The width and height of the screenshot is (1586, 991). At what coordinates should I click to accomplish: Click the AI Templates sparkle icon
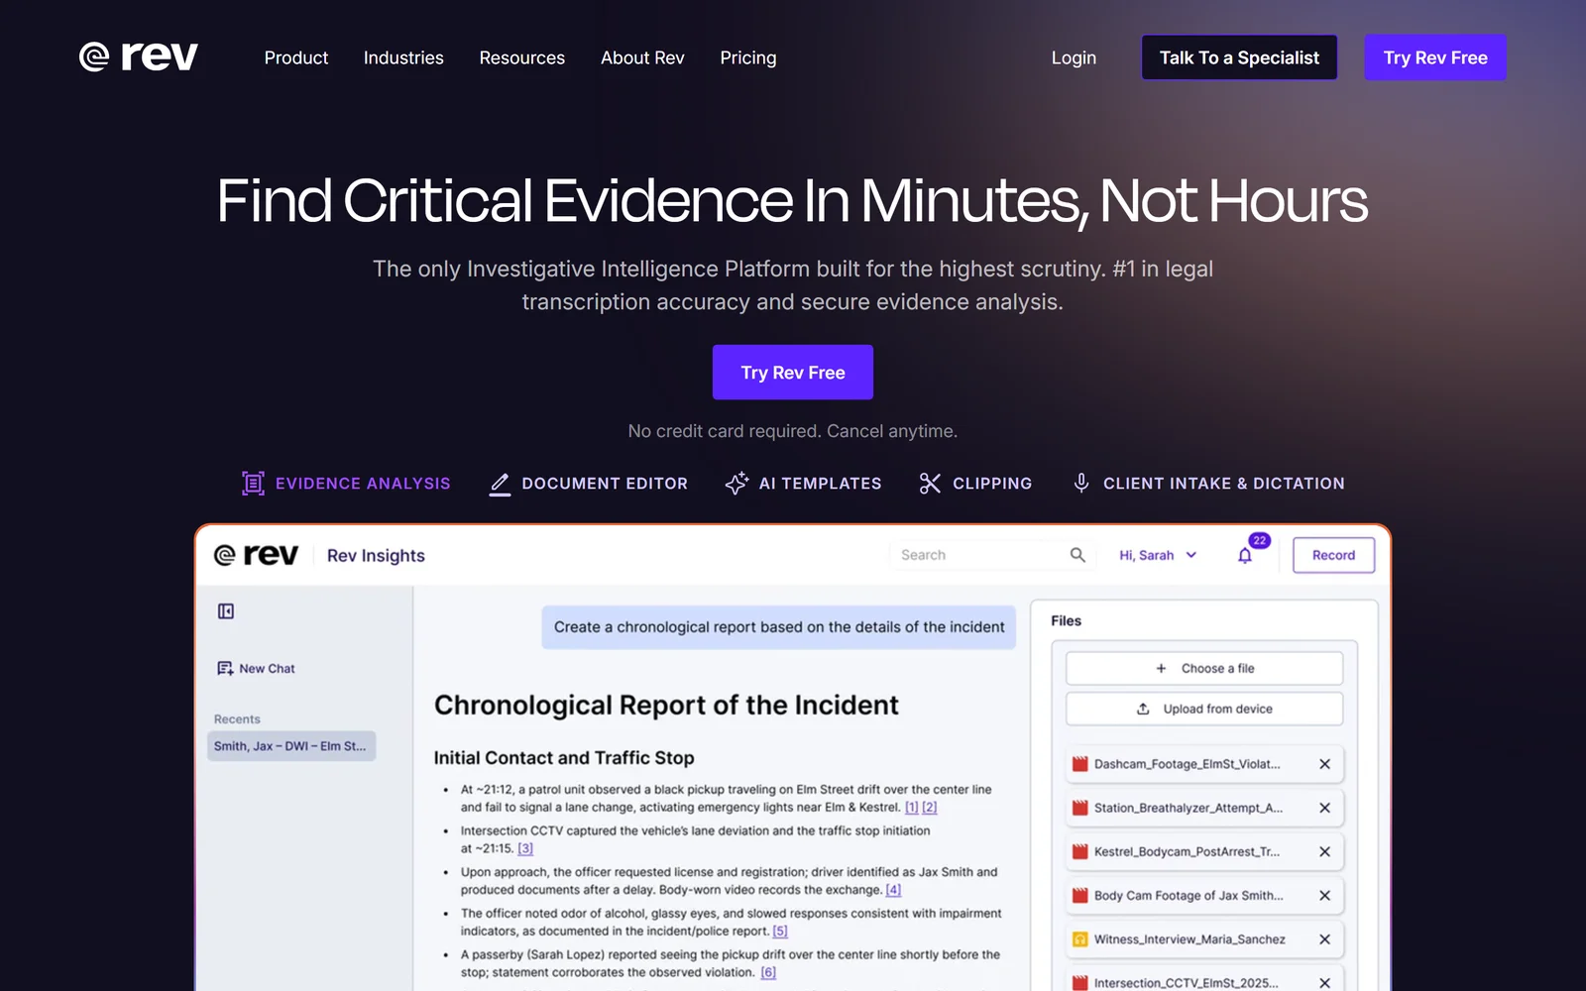[736, 484]
